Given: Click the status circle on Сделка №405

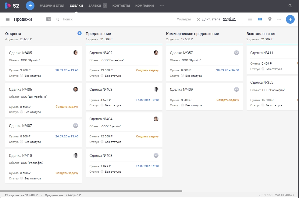Looking at the screenshot, I should click(x=22, y=76).
